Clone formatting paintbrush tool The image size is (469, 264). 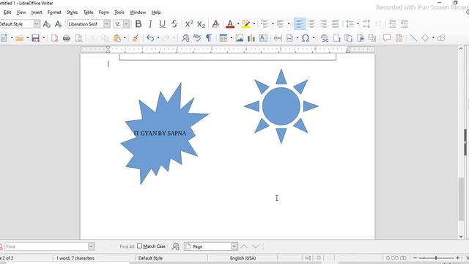point(135,38)
